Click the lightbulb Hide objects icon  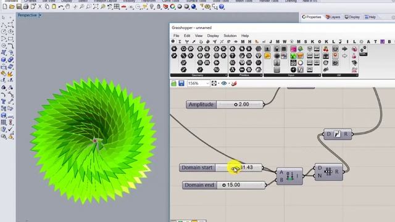tap(152, 7)
